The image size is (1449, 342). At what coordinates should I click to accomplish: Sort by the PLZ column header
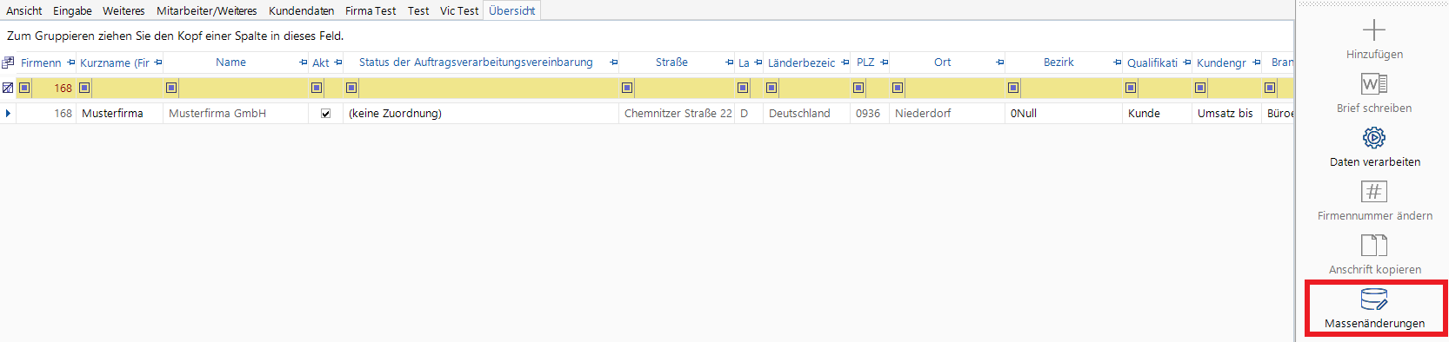865,62
